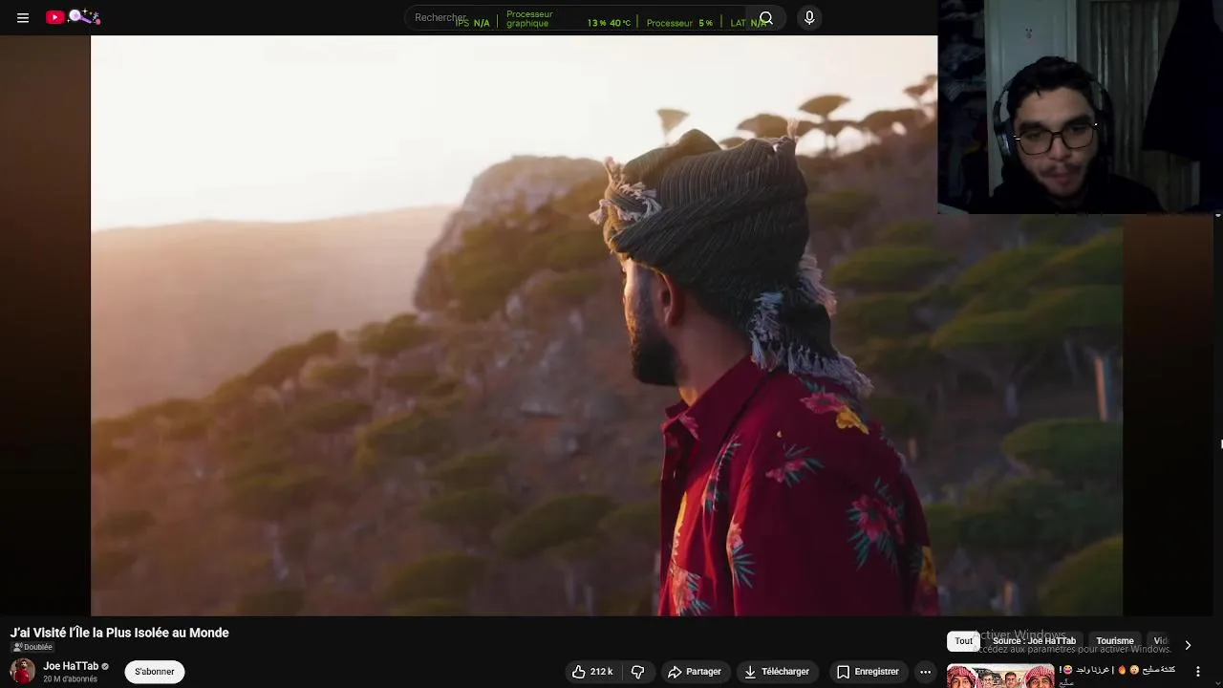Open the suggested video thumbnail with red headscarves

click(1000, 676)
